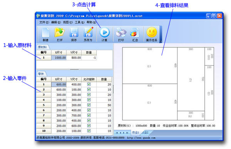Select raw material quantity cell -1
Image resolution: width=231 pixels, height=149 pixels.
[89, 58]
